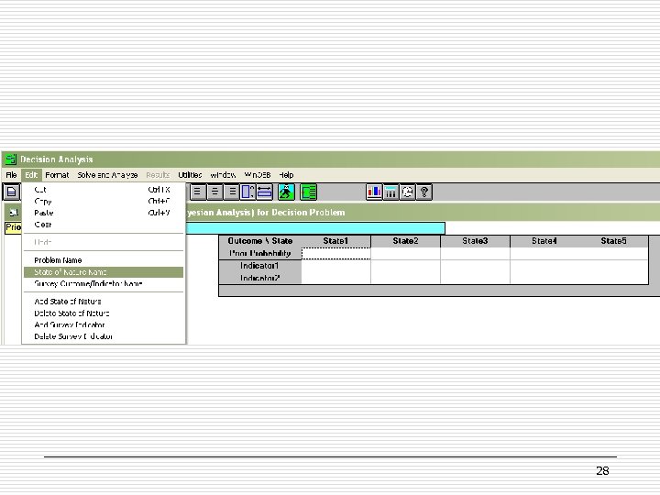The height and width of the screenshot is (495, 660).
Task: Click the State5 column header
Action: pyautogui.click(x=613, y=241)
